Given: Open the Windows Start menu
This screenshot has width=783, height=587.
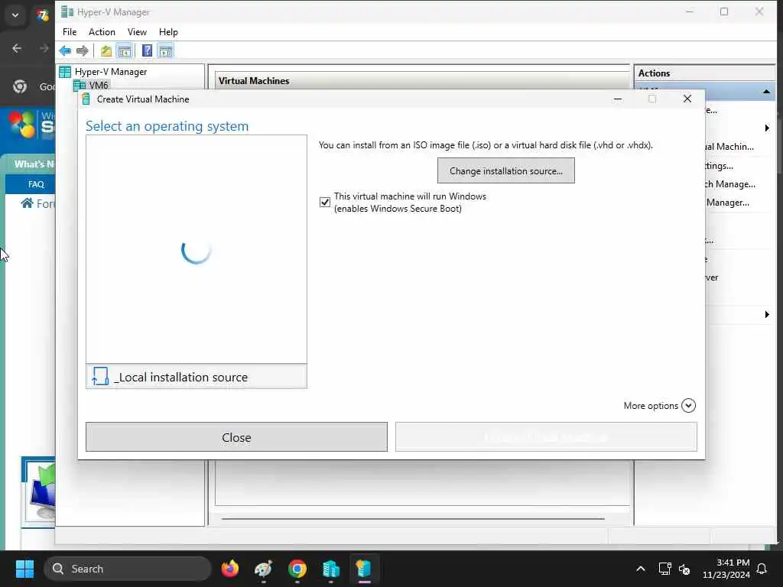Looking at the screenshot, I should pyautogui.click(x=24, y=569).
